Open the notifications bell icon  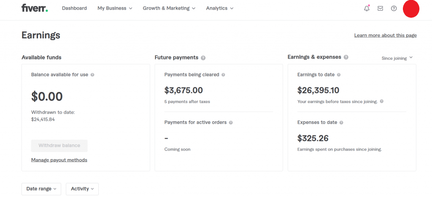(367, 8)
